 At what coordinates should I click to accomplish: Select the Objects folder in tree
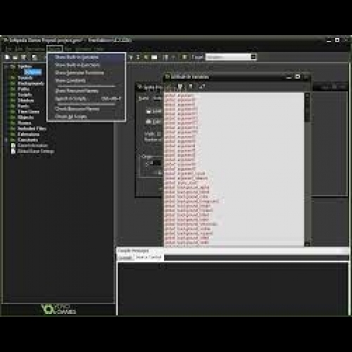coord(25,117)
